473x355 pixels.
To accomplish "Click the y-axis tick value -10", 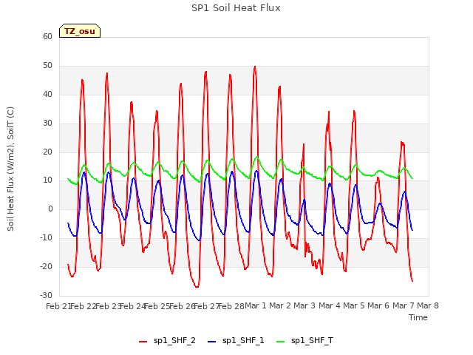I will click(46, 238).
